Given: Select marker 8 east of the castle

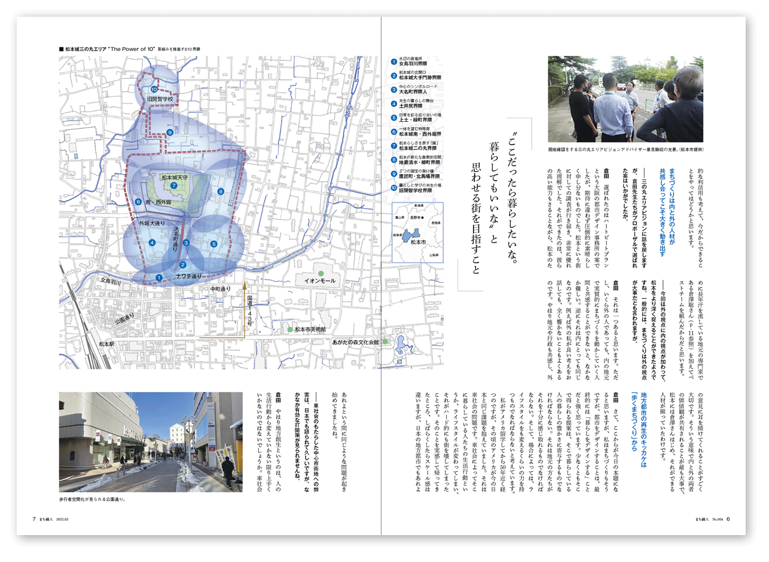Looking at the screenshot, I should (x=221, y=191).
